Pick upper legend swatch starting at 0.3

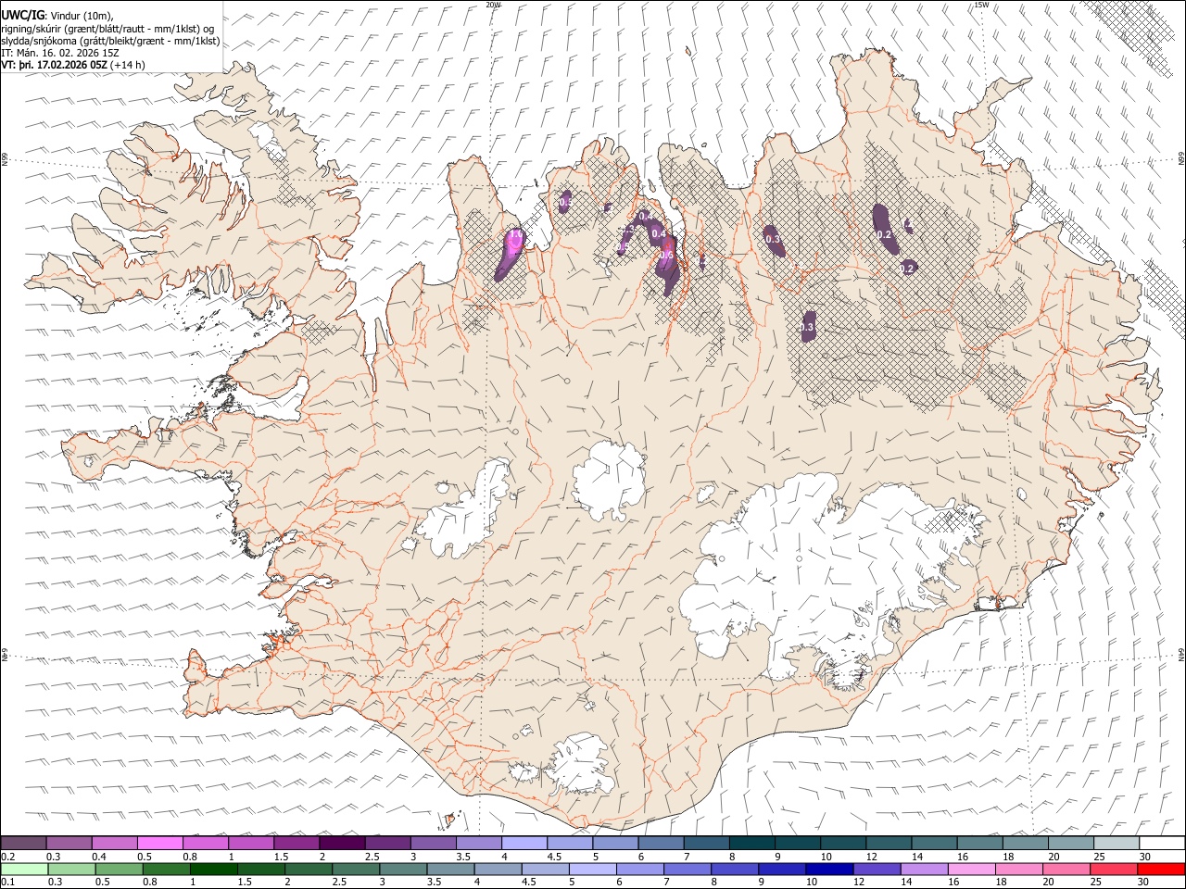tap(69, 843)
